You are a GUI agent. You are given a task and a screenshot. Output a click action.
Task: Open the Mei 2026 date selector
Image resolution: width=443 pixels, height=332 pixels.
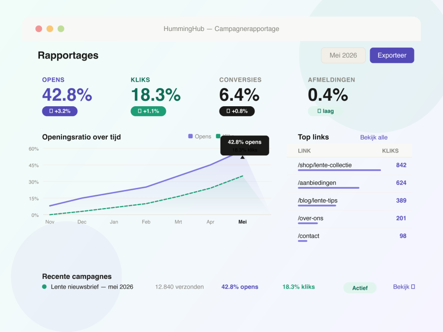[343, 55]
